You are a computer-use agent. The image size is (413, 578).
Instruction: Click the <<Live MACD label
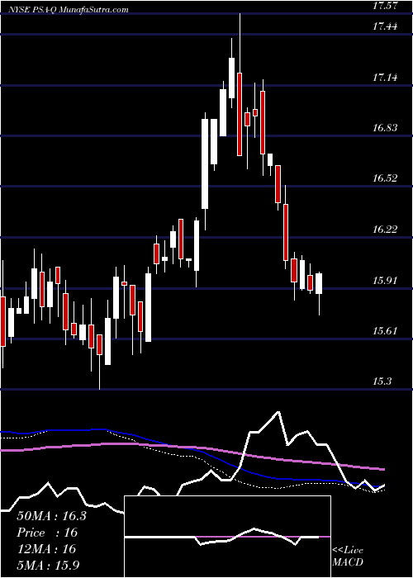click(x=348, y=557)
